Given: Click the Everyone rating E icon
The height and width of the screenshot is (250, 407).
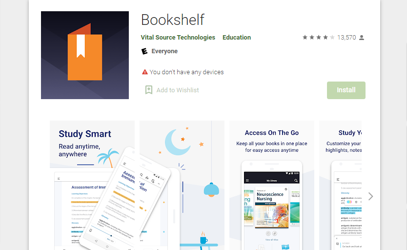Looking at the screenshot, I should (x=144, y=51).
